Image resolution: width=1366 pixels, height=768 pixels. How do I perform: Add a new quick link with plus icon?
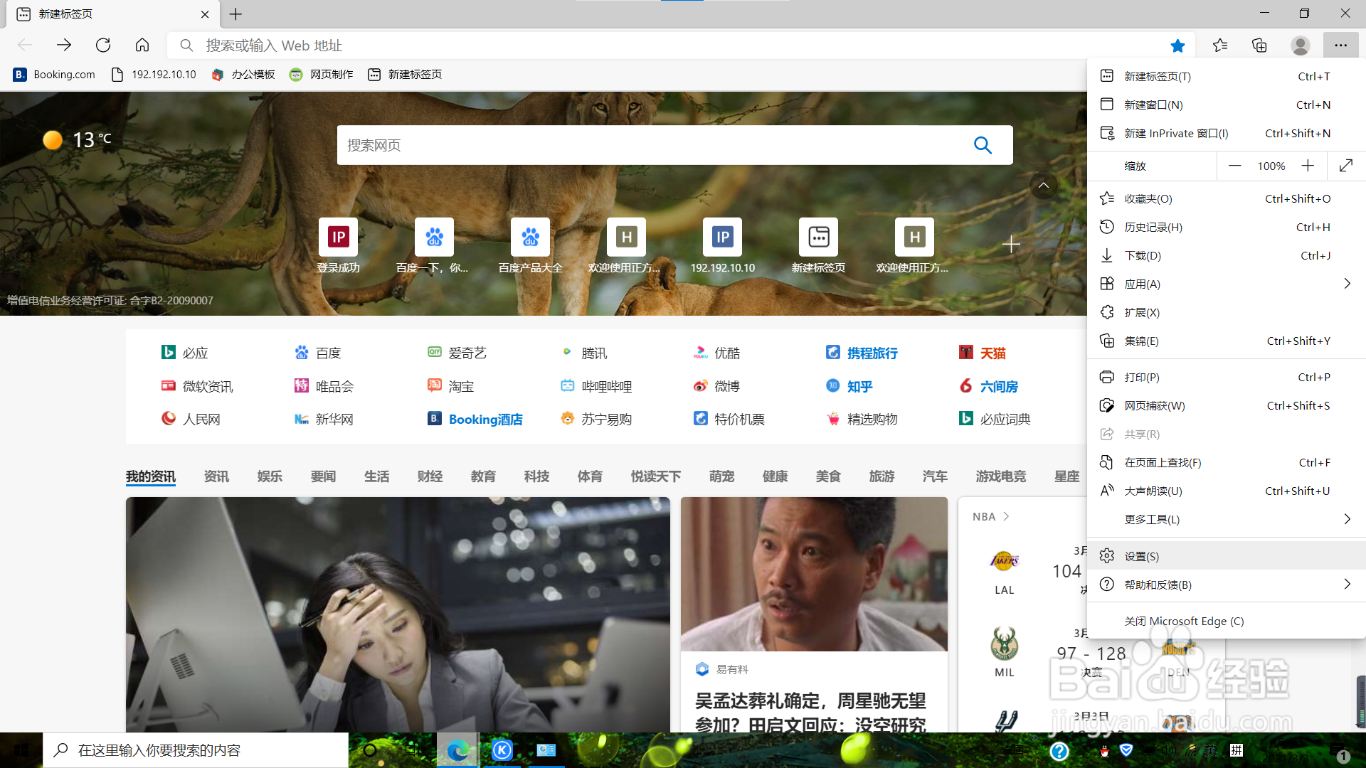pyautogui.click(x=1011, y=244)
